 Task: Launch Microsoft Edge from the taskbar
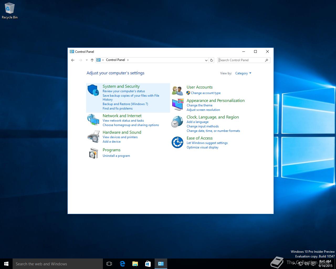[122, 264]
